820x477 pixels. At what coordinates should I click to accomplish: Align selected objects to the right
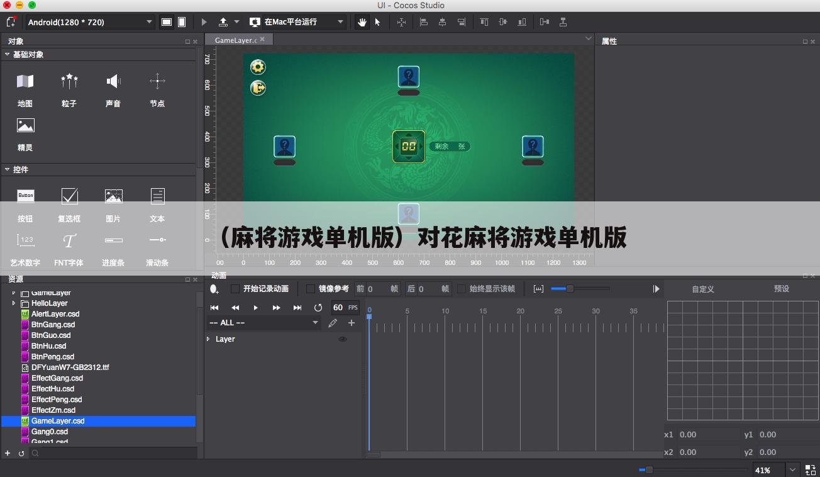(x=462, y=22)
